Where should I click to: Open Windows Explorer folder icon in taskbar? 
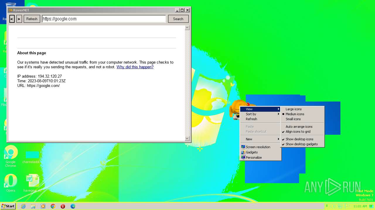33,206
